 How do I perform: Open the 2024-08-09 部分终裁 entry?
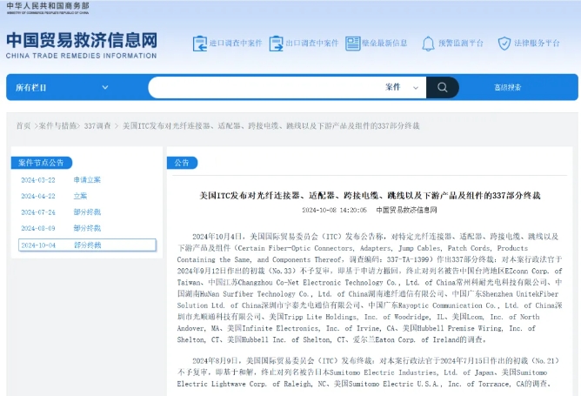click(61, 228)
